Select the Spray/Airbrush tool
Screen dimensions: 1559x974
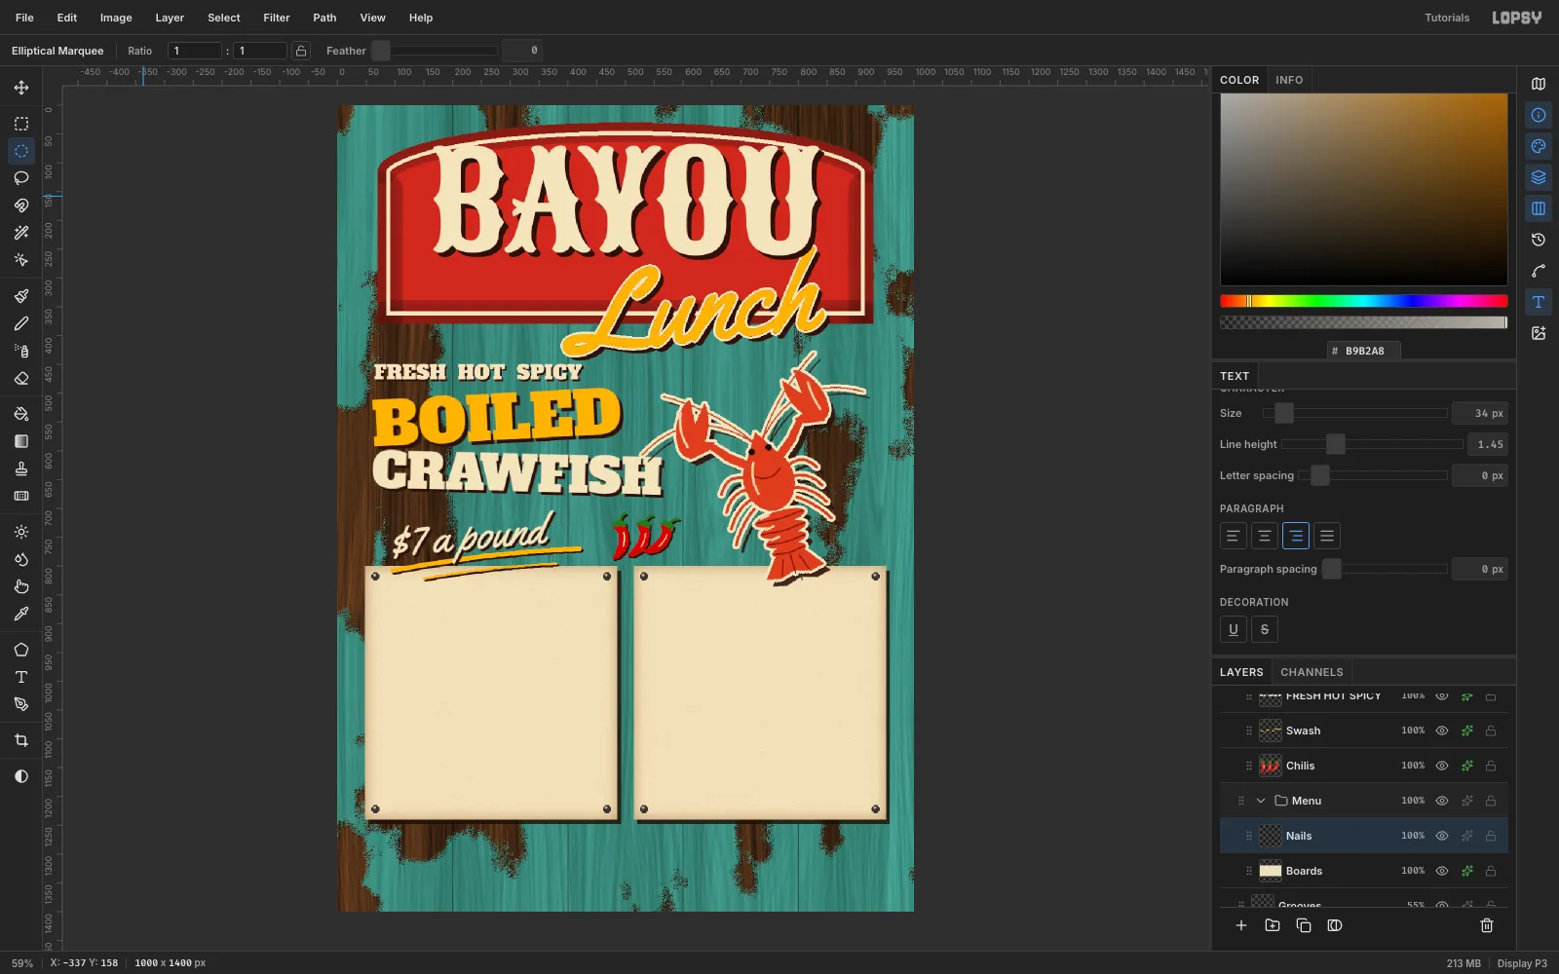tap(21, 351)
